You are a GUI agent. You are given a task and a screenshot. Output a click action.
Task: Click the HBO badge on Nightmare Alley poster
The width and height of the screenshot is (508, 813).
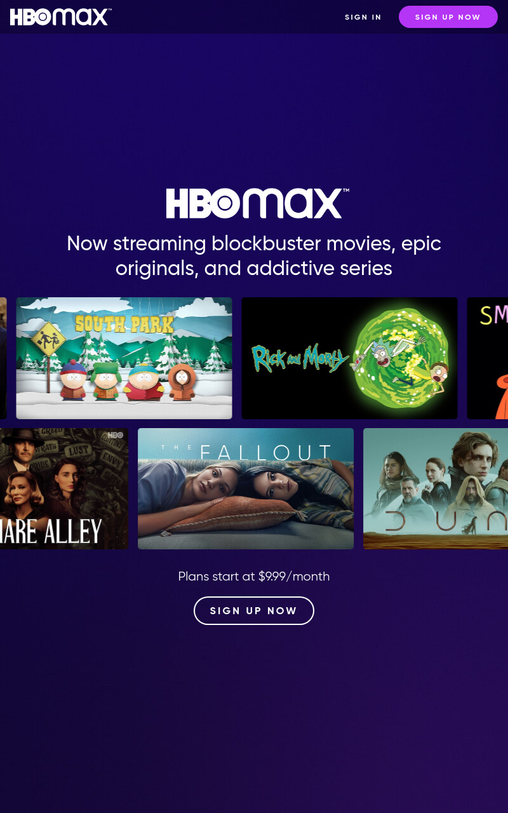click(115, 436)
